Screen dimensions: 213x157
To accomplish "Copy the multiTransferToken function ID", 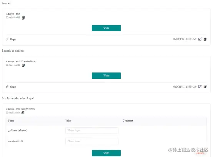I will [23, 65].
